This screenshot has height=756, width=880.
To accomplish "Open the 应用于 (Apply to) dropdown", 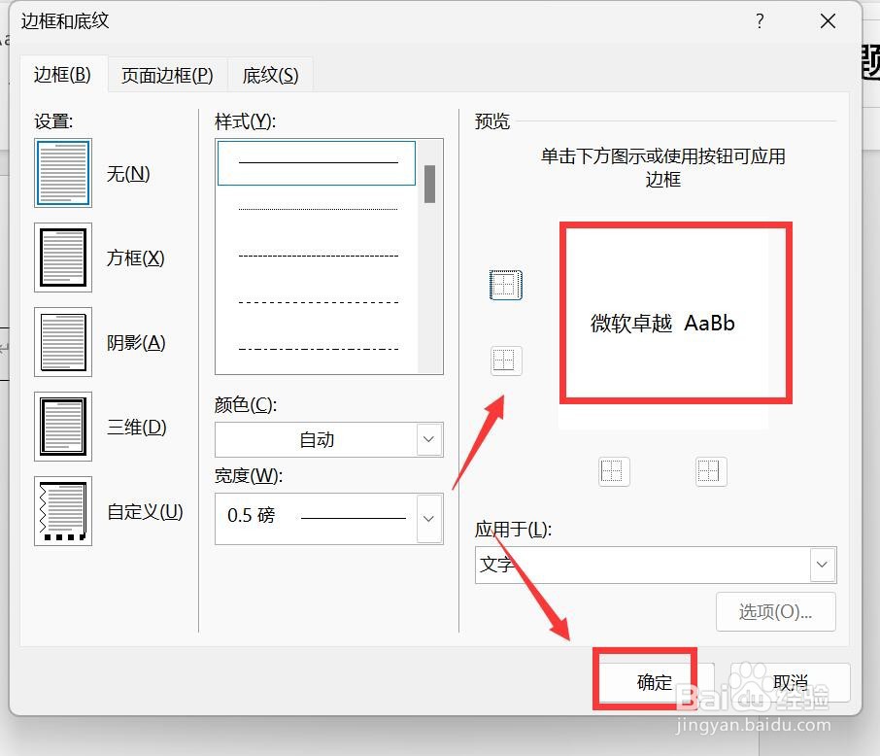I will 821,565.
